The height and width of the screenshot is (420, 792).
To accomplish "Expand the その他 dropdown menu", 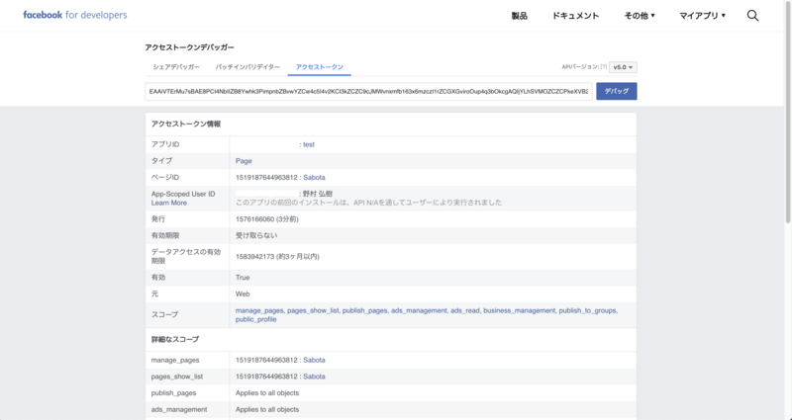I will pos(640,16).
